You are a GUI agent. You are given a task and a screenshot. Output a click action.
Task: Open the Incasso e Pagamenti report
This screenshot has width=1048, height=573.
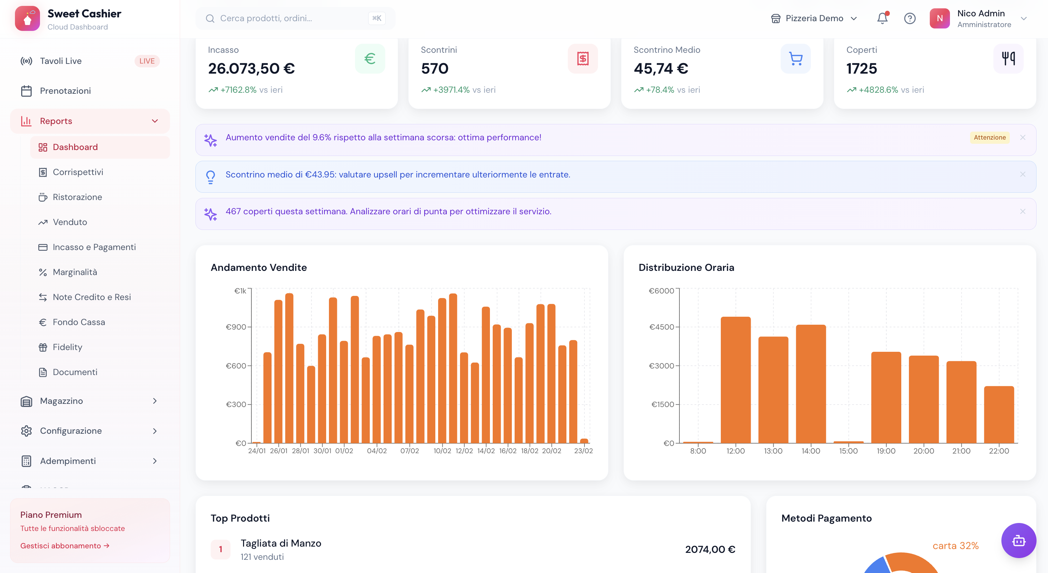(x=94, y=247)
